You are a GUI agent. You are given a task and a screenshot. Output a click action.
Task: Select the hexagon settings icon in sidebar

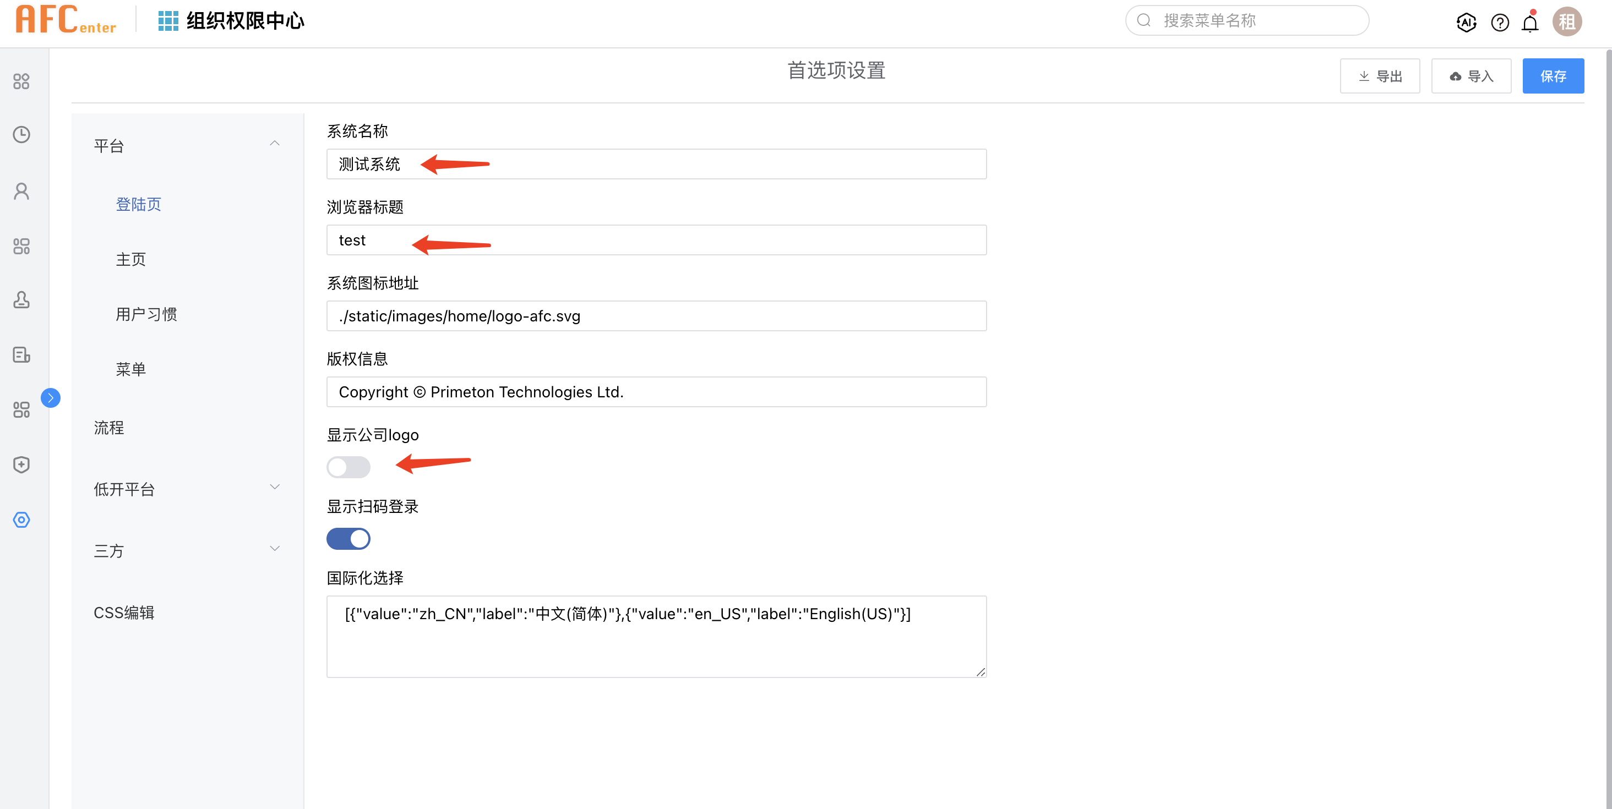coord(21,520)
